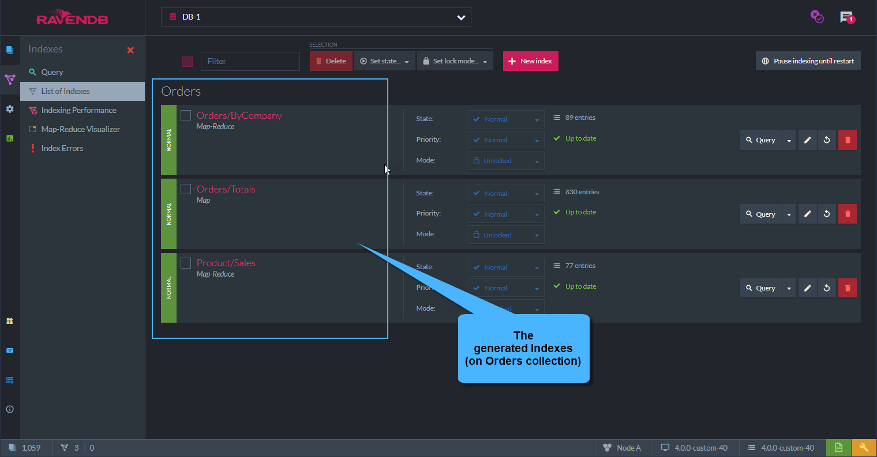
Task: Open the Set state dropdown
Action: tap(385, 61)
